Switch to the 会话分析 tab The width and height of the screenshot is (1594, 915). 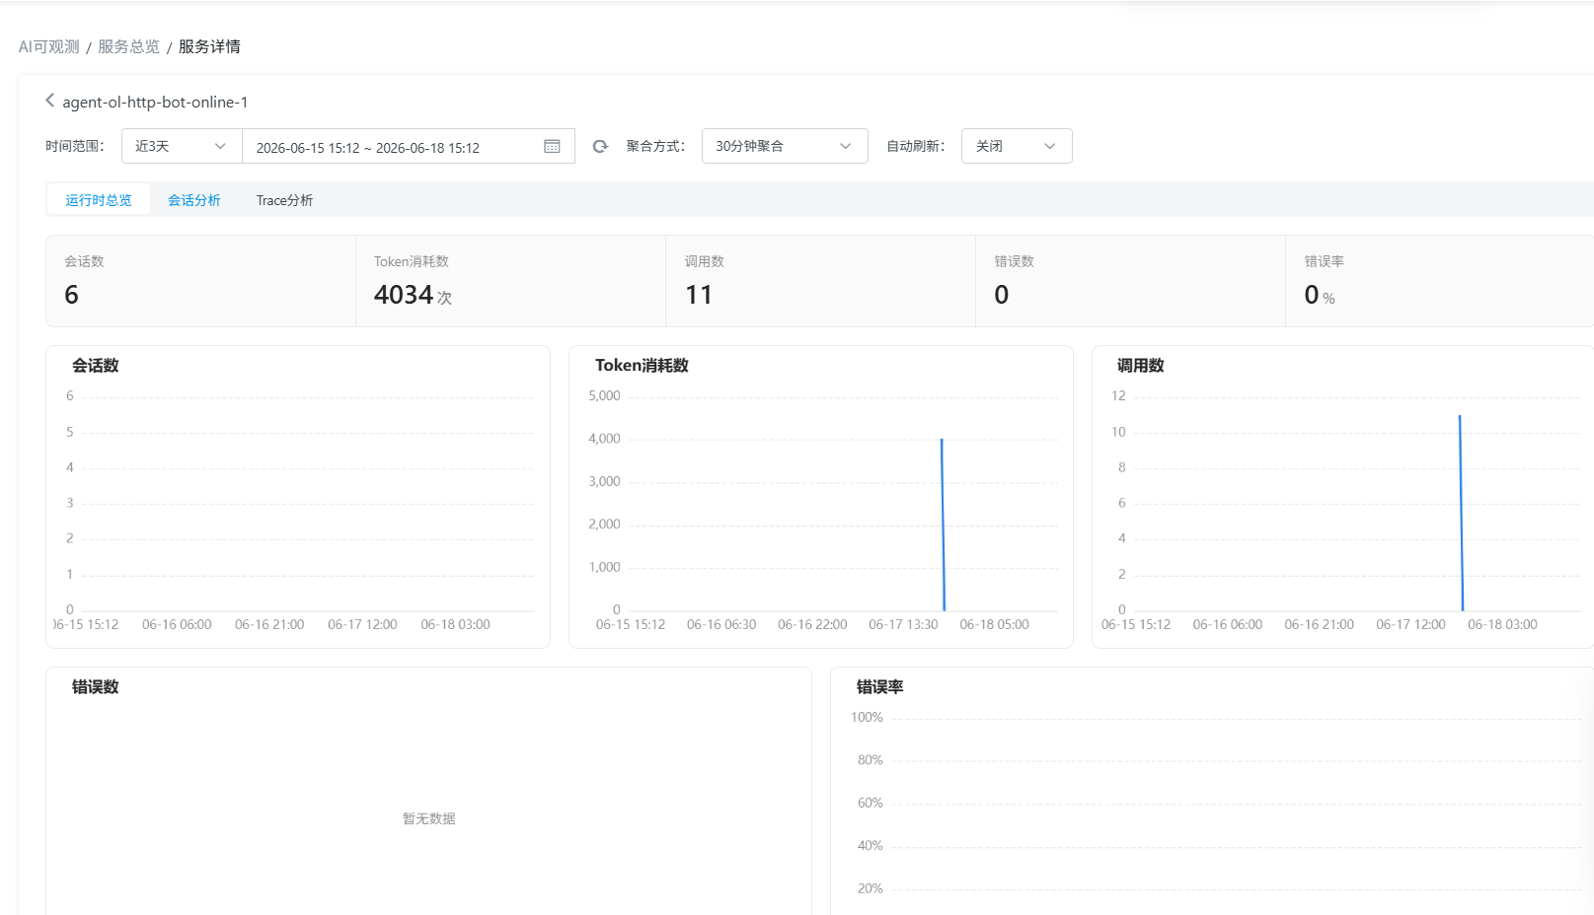(194, 200)
